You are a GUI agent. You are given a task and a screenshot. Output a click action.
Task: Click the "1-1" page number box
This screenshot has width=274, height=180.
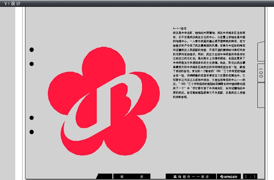pos(250,177)
